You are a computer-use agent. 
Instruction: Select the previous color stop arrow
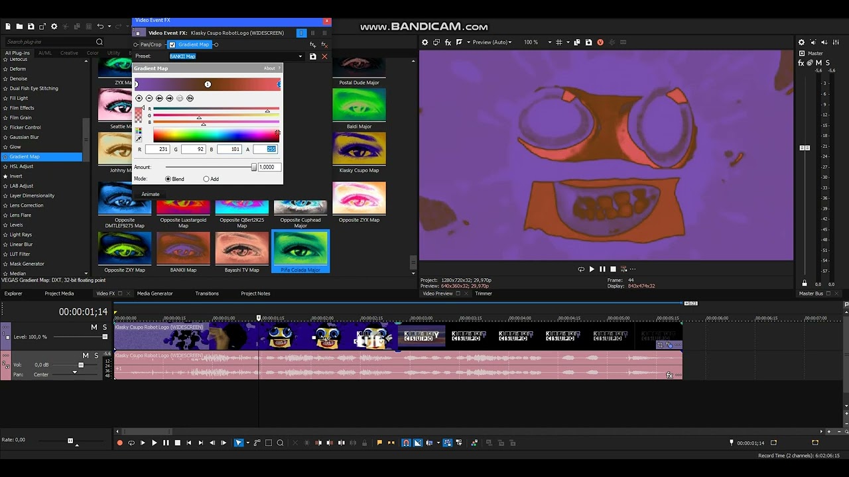point(159,98)
